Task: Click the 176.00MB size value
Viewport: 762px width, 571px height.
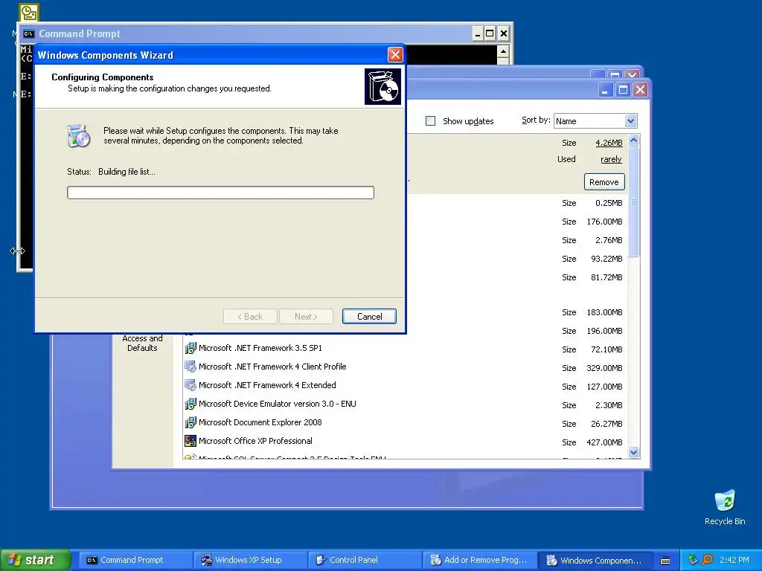Action: (604, 222)
